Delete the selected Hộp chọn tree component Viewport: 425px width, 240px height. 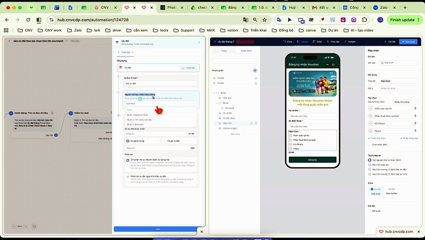256,123
